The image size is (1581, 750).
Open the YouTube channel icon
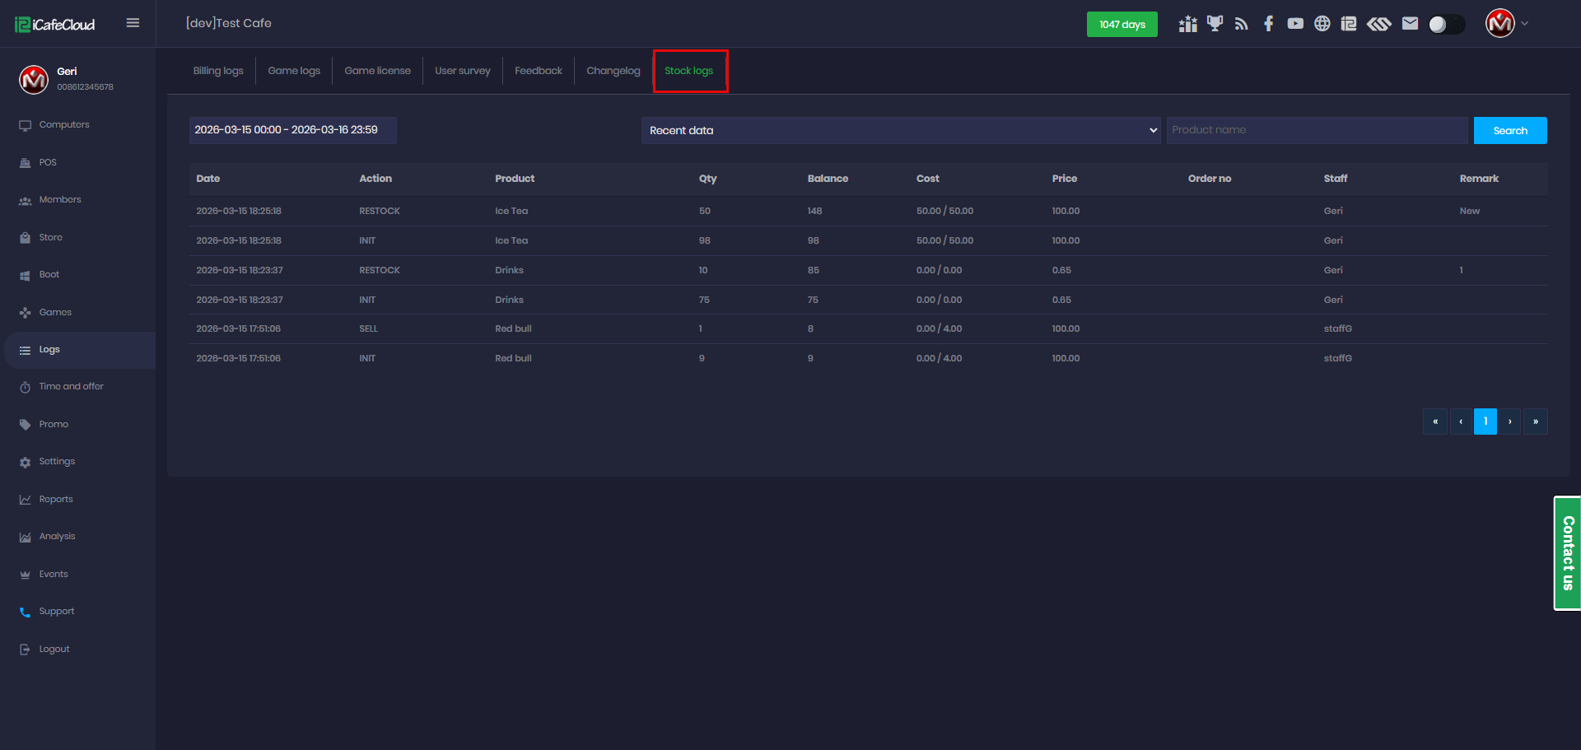[1295, 24]
